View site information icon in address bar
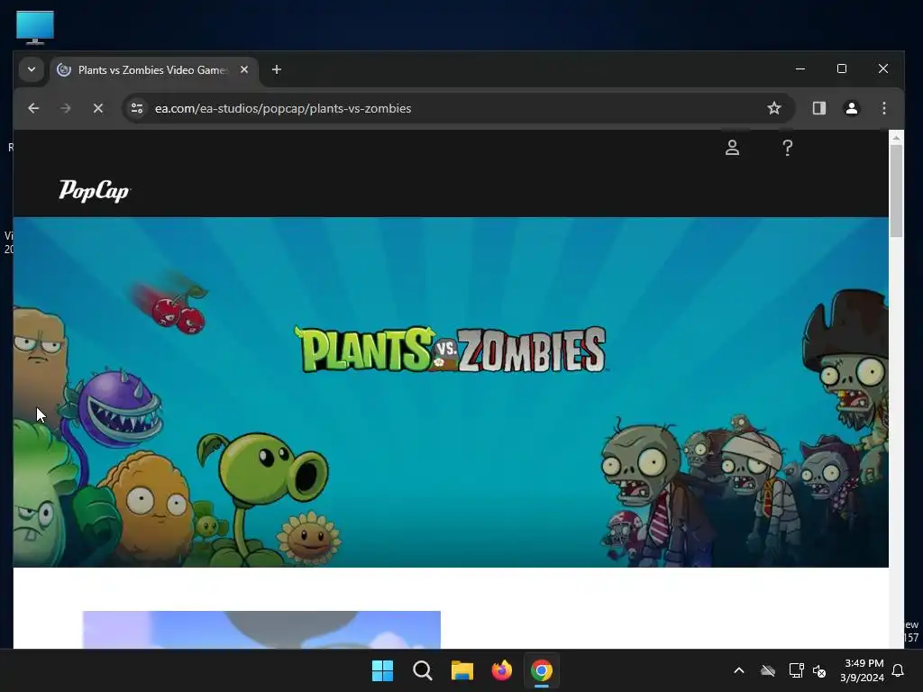923x692 pixels. click(x=137, y=108)
